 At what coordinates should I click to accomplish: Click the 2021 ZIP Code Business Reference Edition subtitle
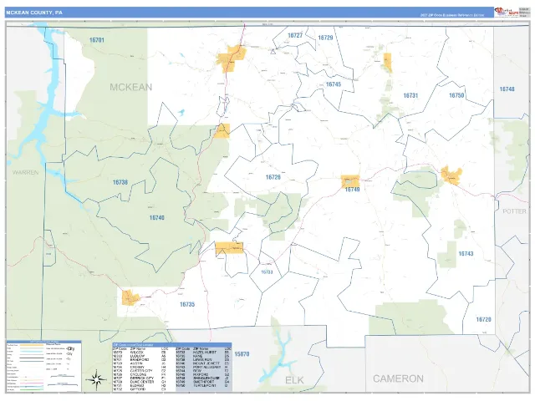[452, 15]
